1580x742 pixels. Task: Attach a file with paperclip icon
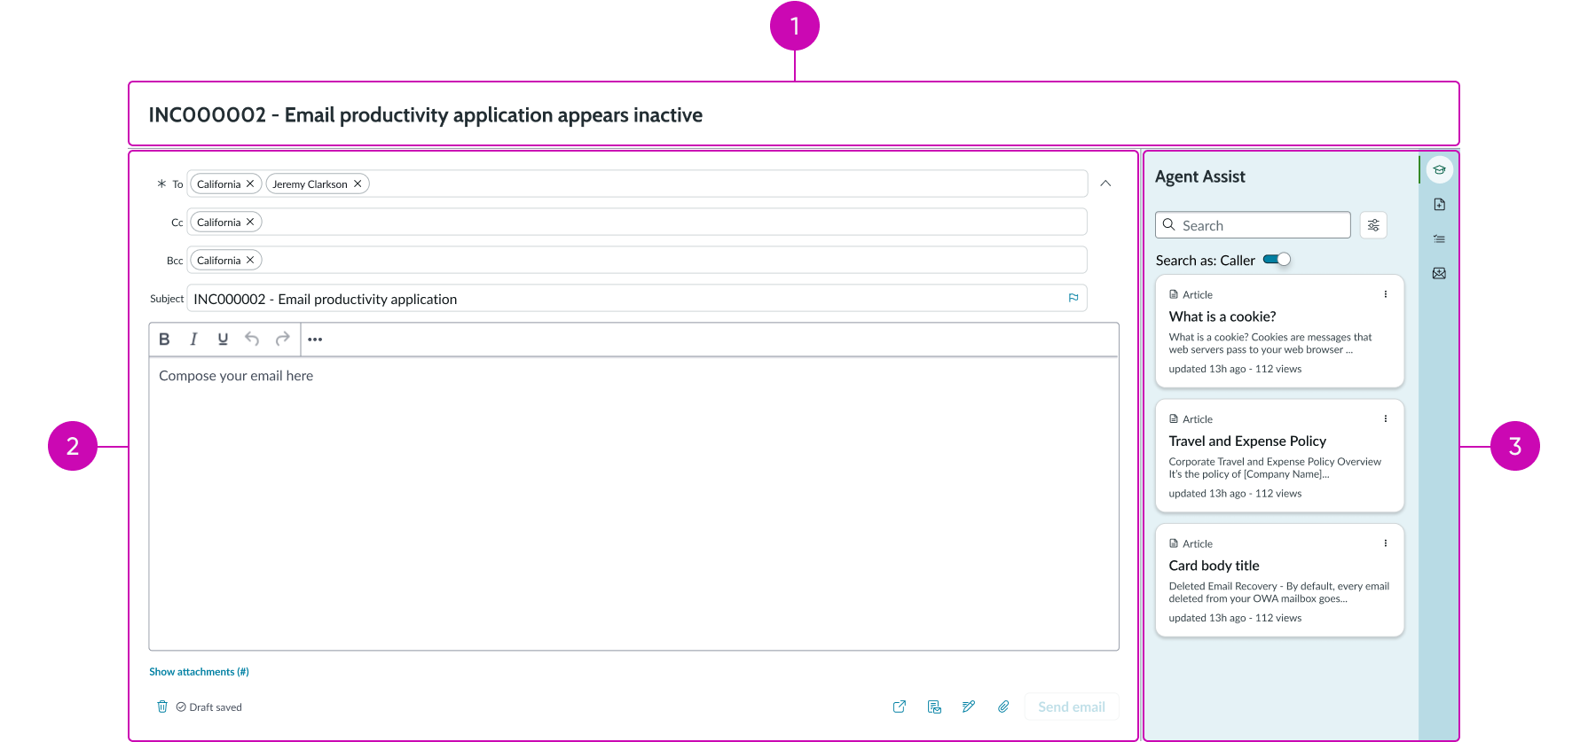(1003, 707)
